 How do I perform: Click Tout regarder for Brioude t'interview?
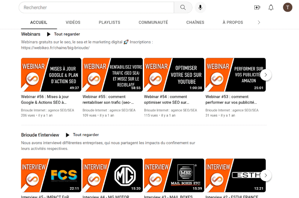[86, 135]
